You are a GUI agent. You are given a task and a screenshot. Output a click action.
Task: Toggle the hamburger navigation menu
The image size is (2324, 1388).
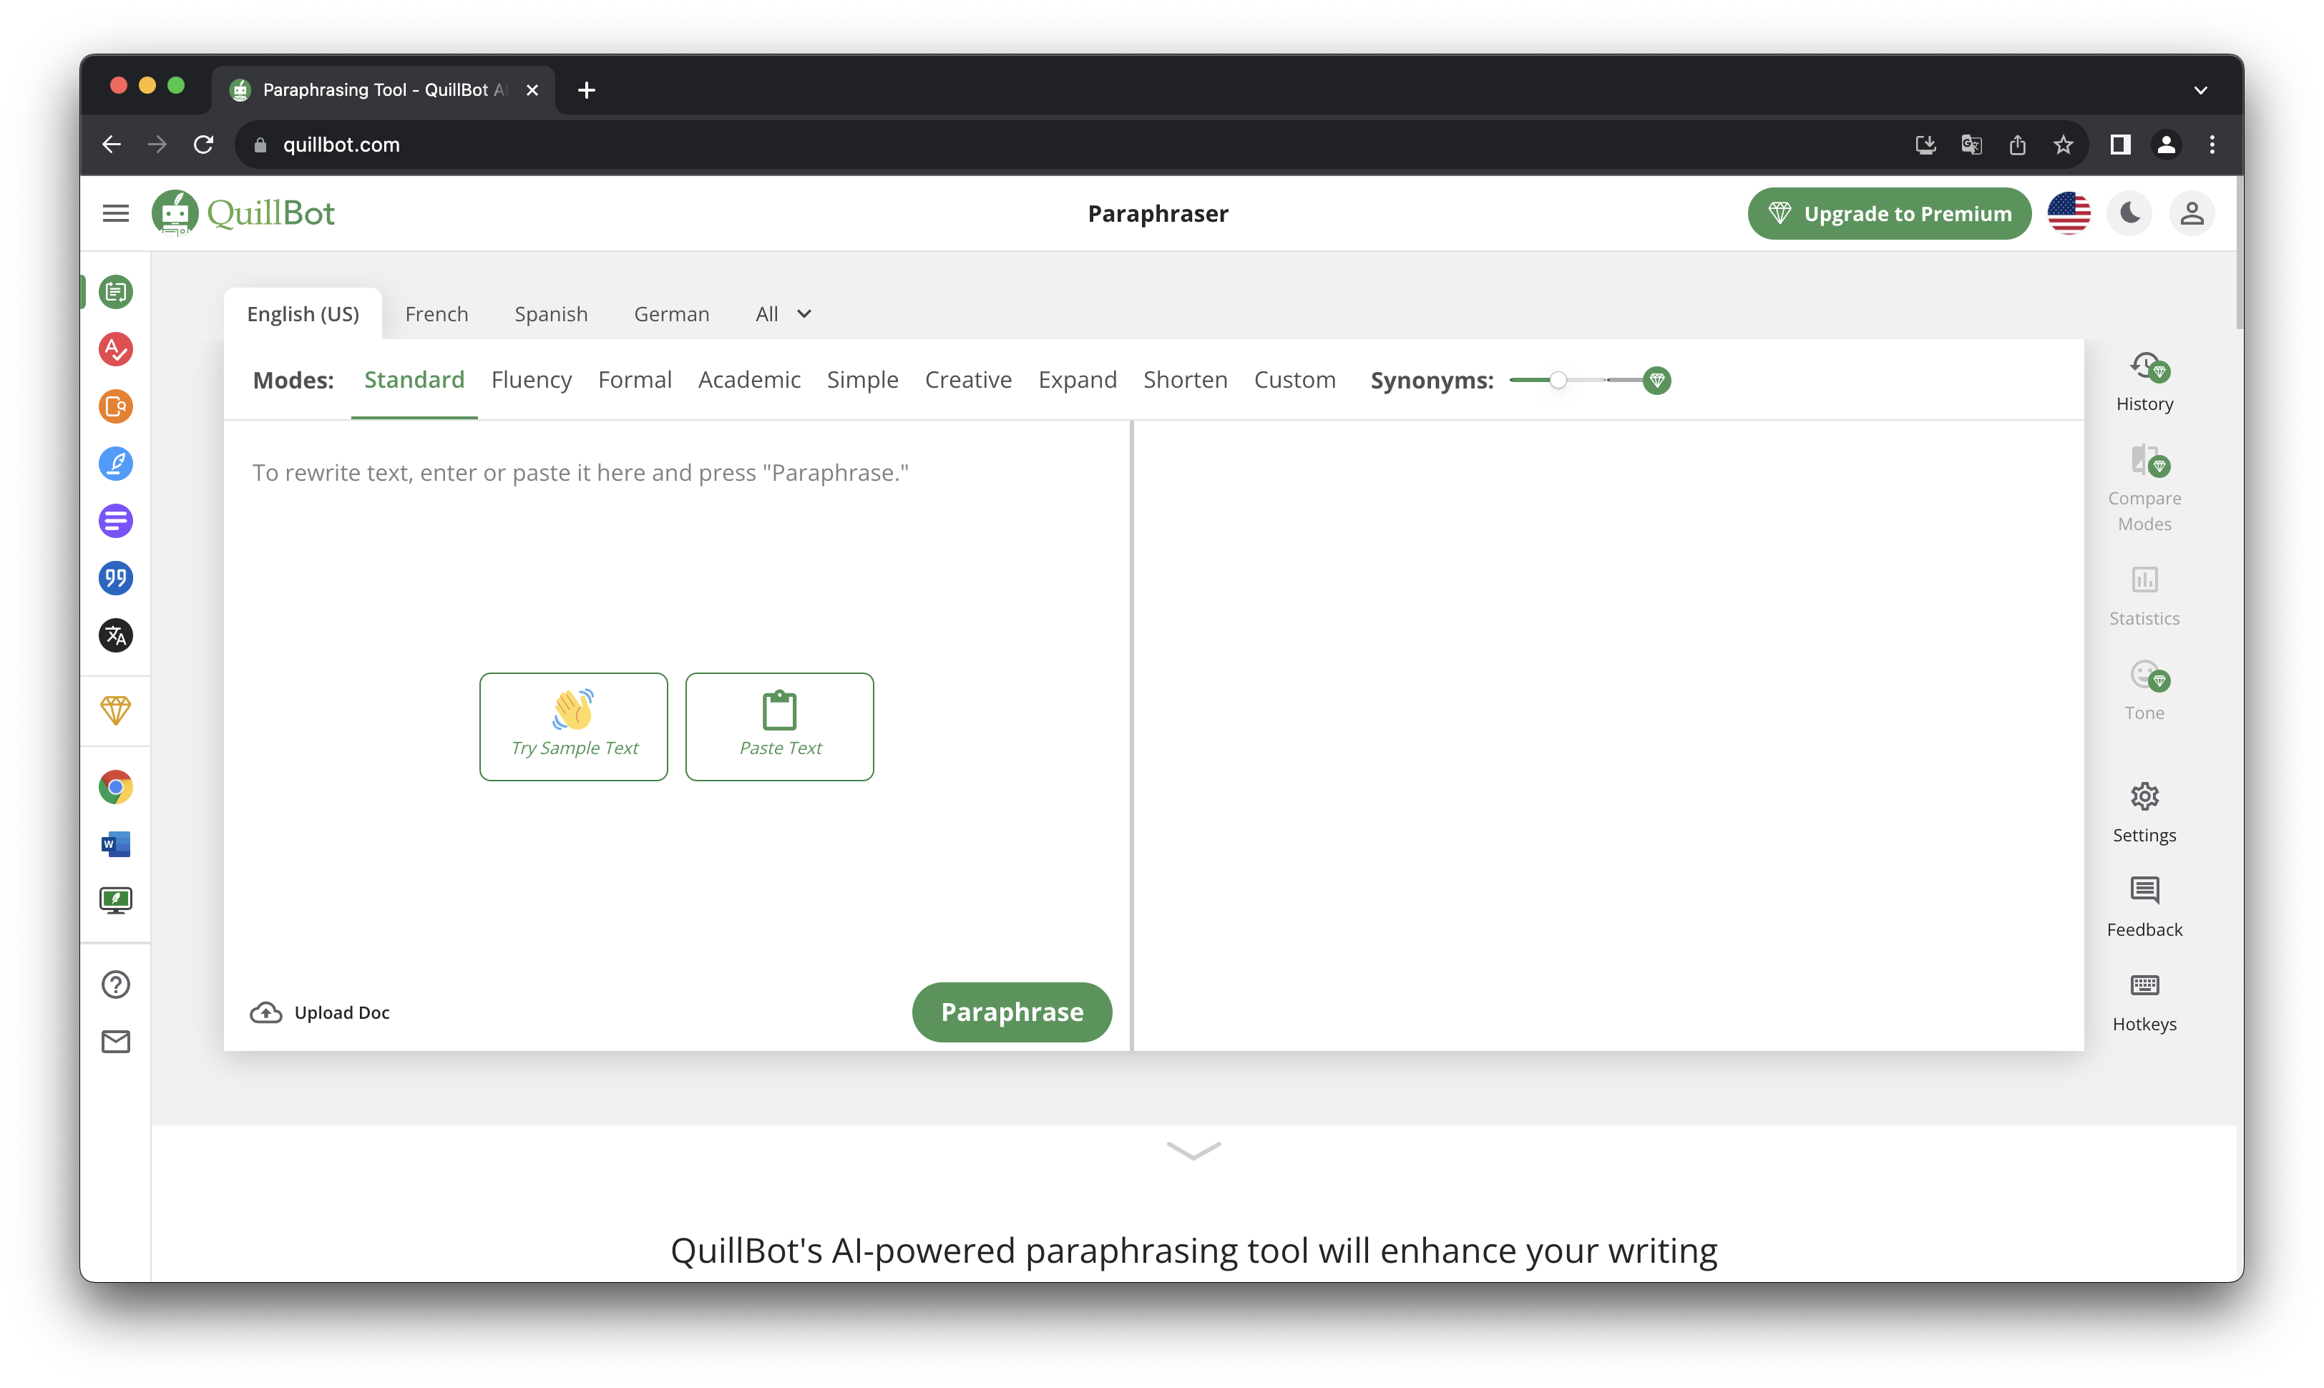coord(116,213)
